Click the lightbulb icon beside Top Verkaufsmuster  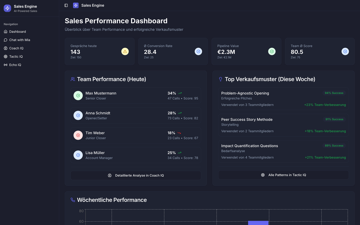(220, 79)
